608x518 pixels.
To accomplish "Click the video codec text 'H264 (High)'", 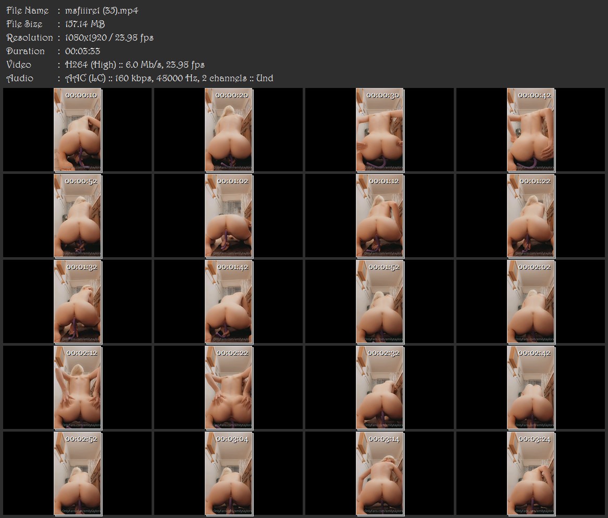I will [x=90, y=65].
